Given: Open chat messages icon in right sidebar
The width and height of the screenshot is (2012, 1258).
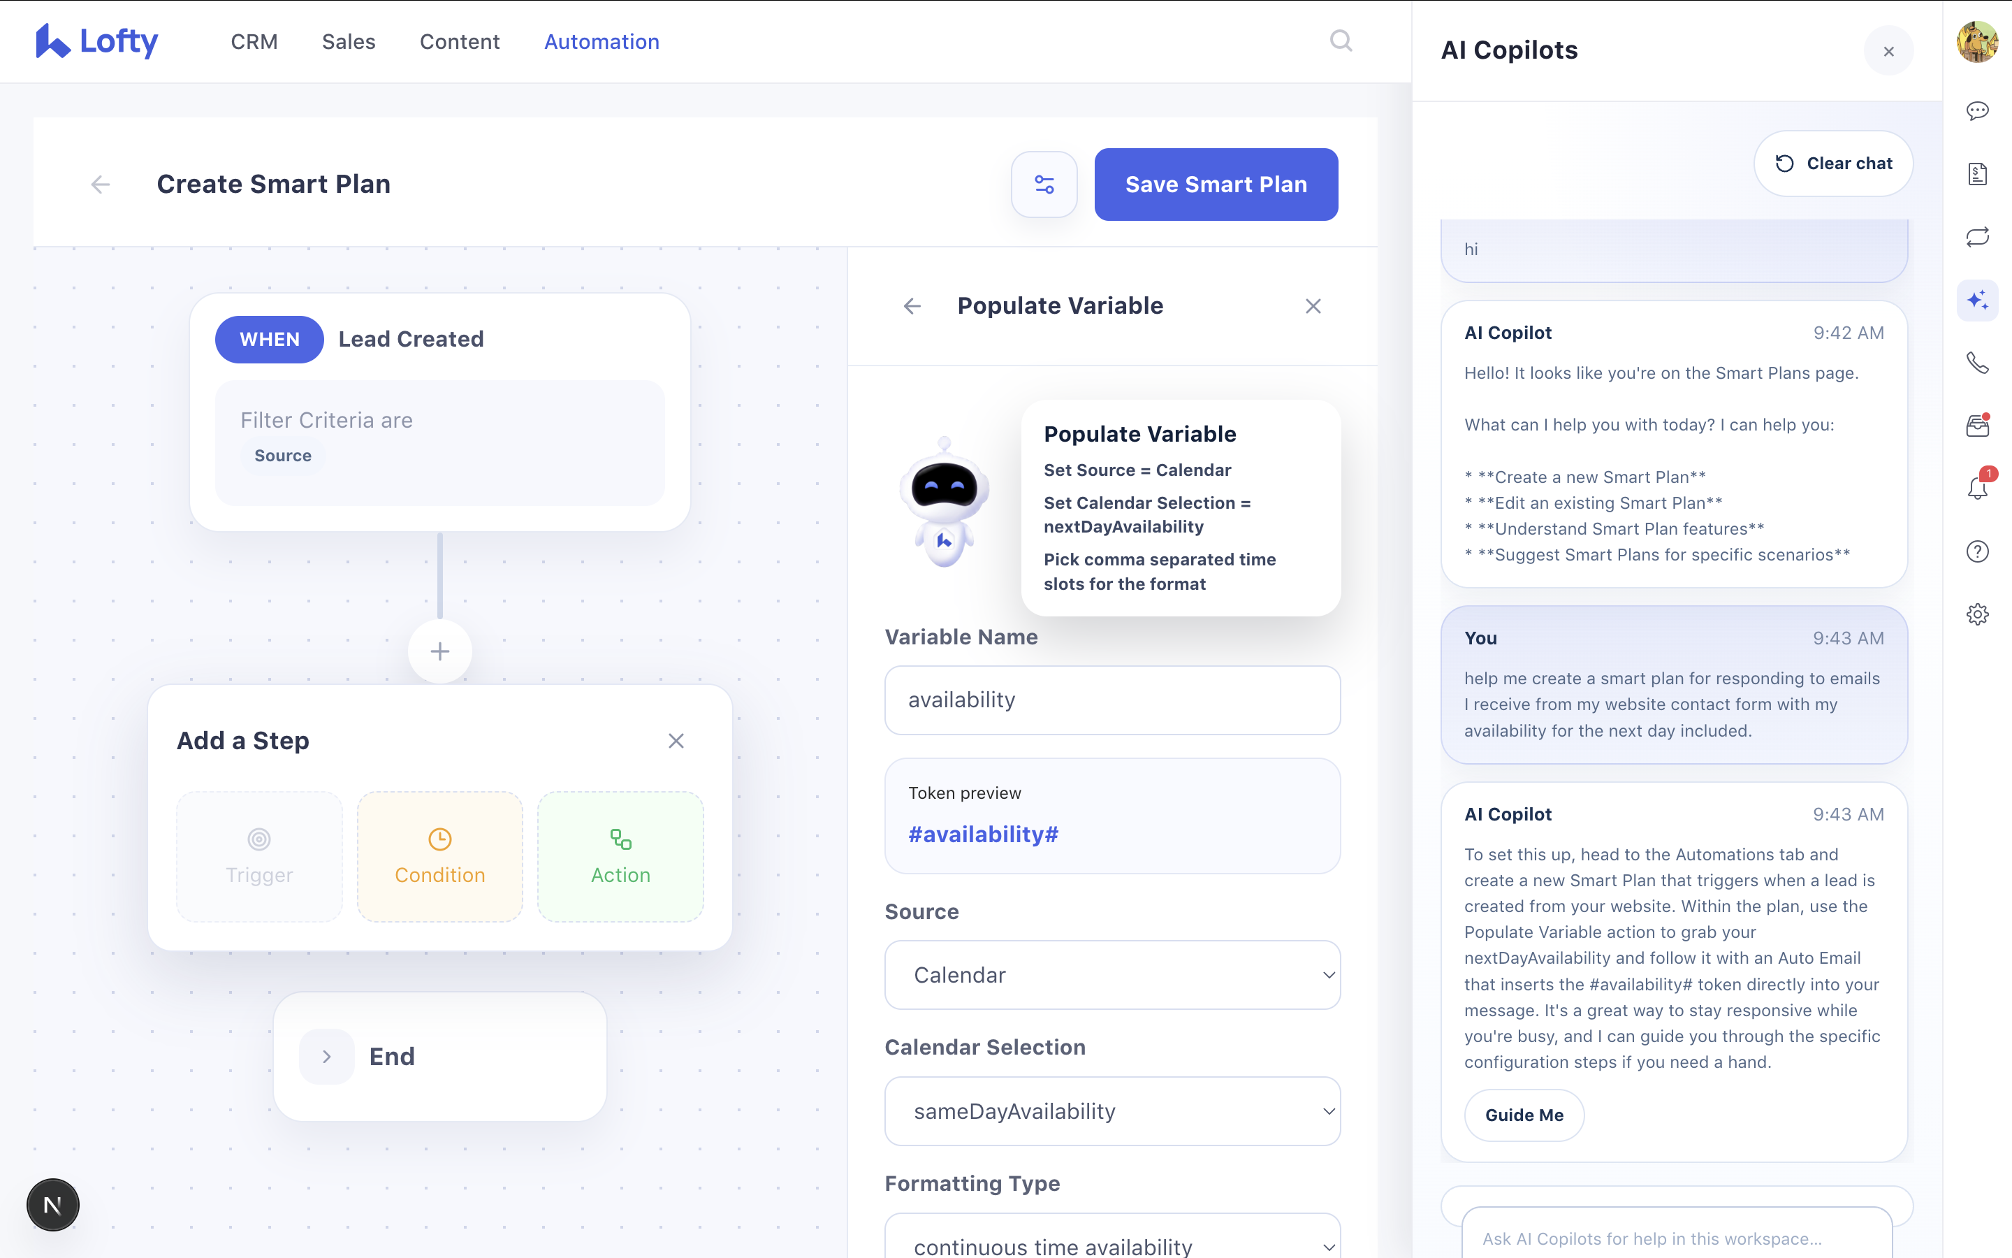Looking at the screenshot, I should click(1977, 110).
